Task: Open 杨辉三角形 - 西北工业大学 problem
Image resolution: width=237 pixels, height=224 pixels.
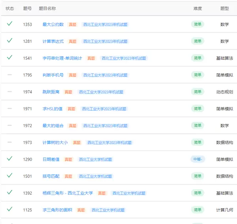Action: pyautogui.click(x=68, y=193)
